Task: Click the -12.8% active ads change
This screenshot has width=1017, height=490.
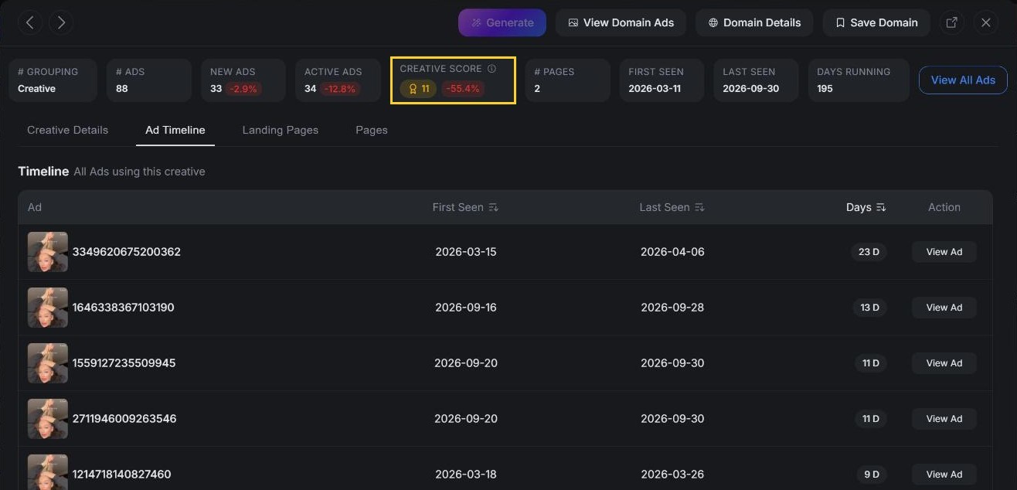Action: [340, 89]
